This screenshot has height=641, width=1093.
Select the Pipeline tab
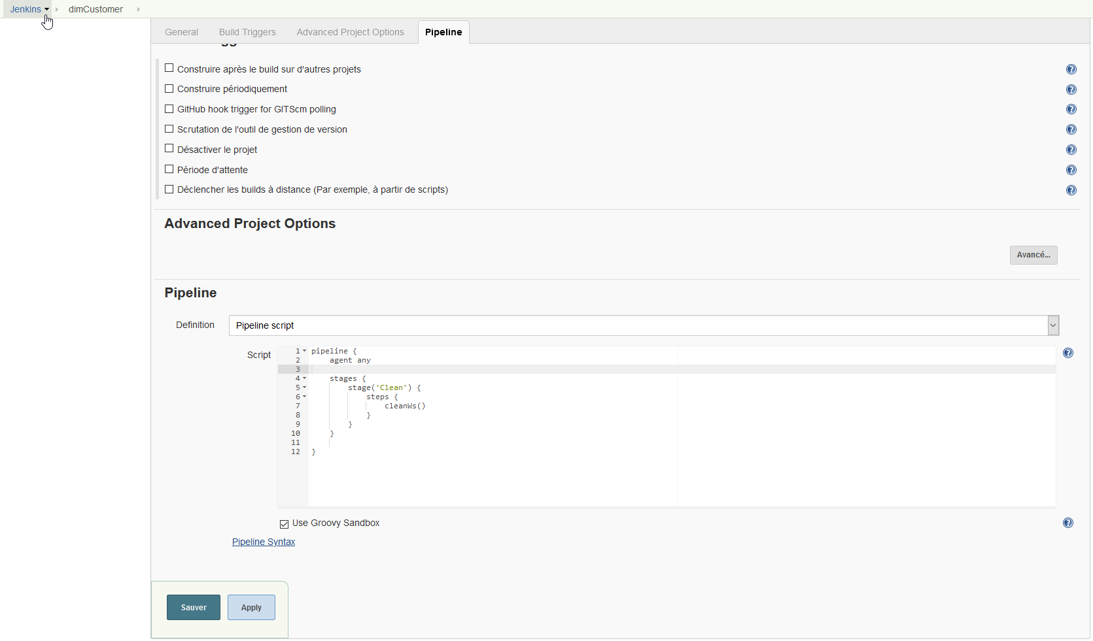(443, 32)
